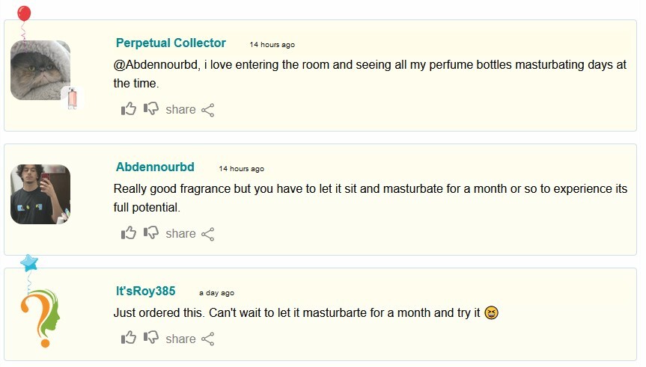The height and width of the screenshot is (367, 646).
Task: Open Perpetual Collector's profile name link
Action: (171, 43)
